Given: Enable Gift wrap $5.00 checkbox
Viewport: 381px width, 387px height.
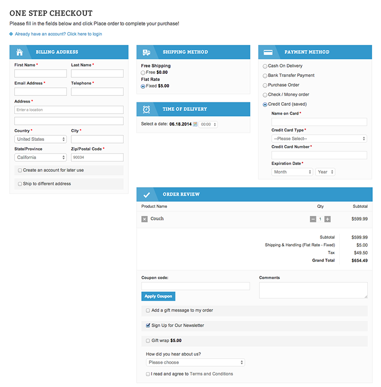Looking at the screenshot, I should click(148, 341).
